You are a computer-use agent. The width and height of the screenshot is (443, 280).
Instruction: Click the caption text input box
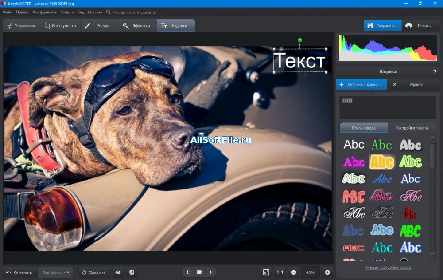388,107
